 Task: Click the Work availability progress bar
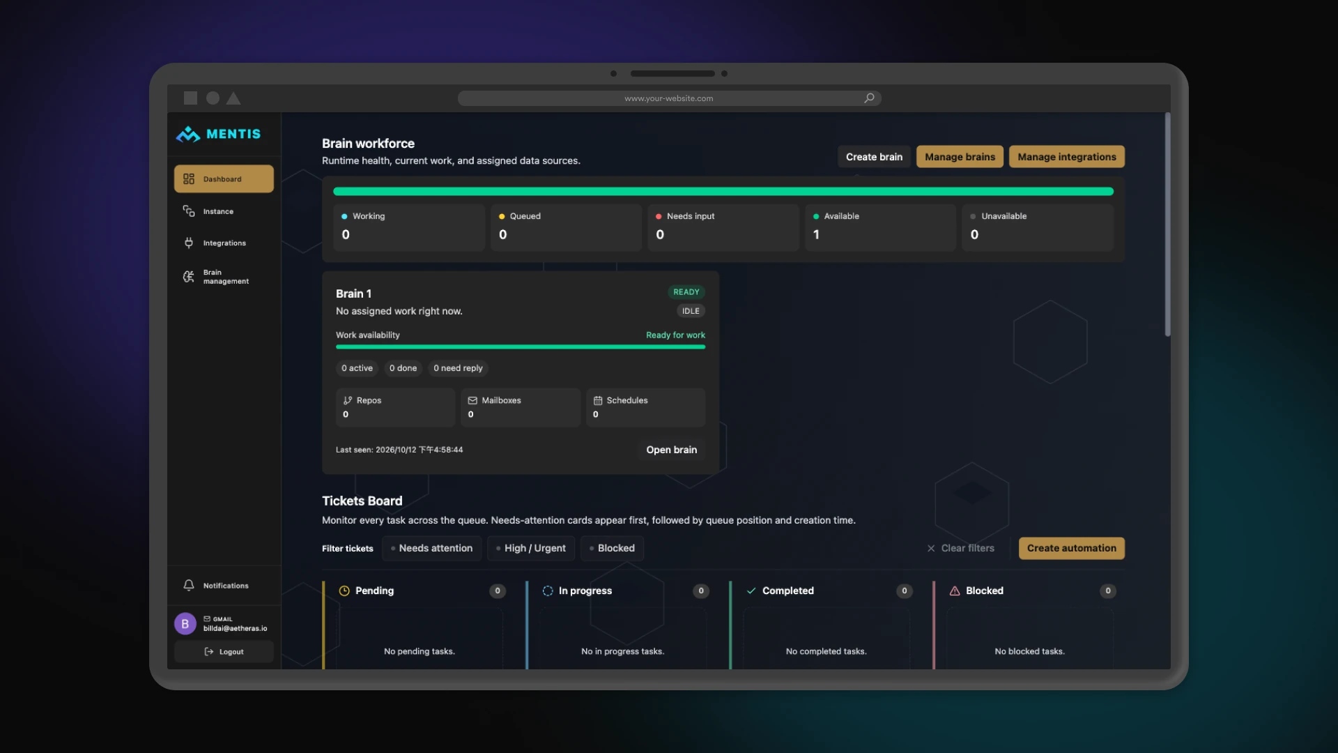tap(521, 347)
